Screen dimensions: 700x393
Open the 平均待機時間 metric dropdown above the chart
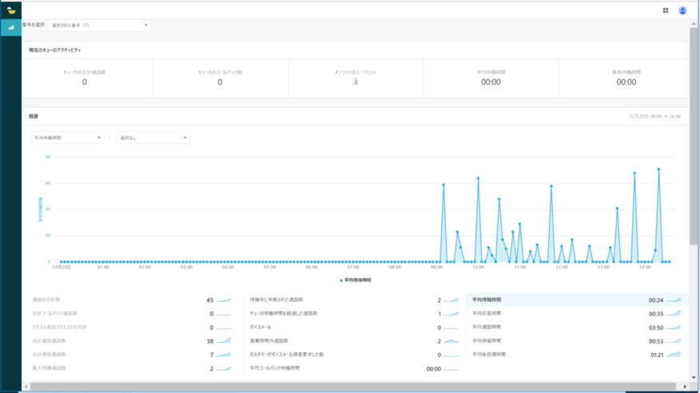(67, 137)
